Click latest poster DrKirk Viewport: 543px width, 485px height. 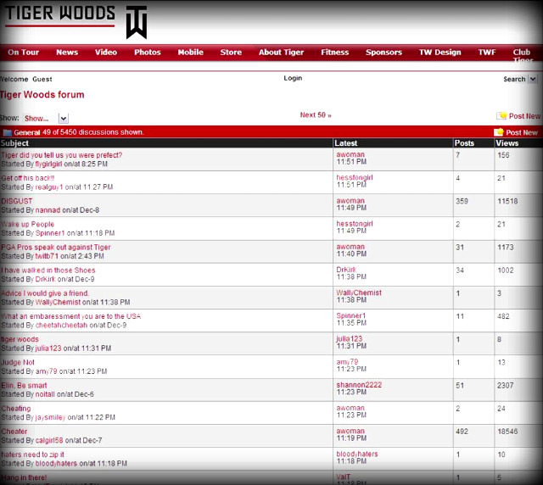click(x=346, y=270)
